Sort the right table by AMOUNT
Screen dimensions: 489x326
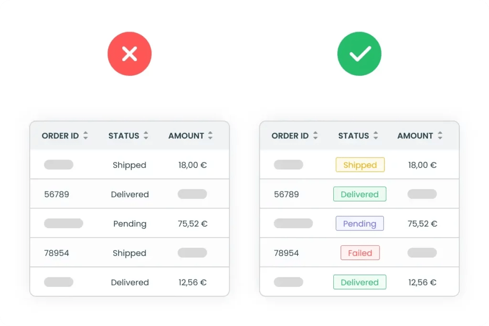[441, 136]
